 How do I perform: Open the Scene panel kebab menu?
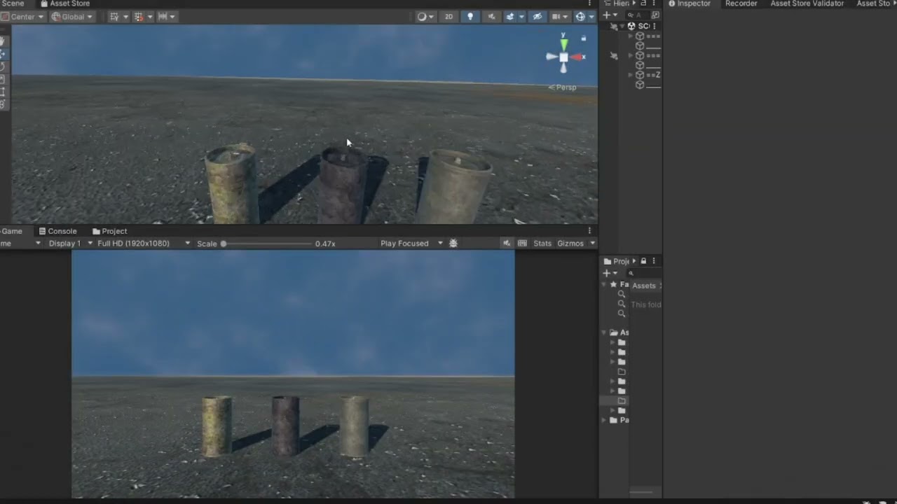tap(589, 3)
